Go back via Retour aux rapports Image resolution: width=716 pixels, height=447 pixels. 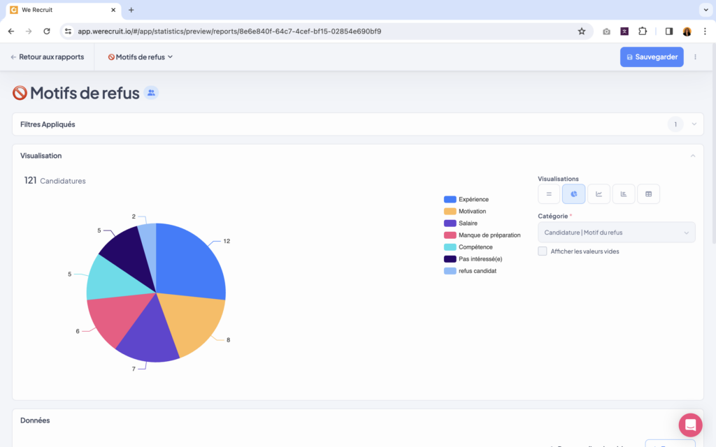click(48, 57)
